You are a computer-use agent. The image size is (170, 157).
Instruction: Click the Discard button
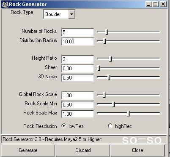[83, 150]
